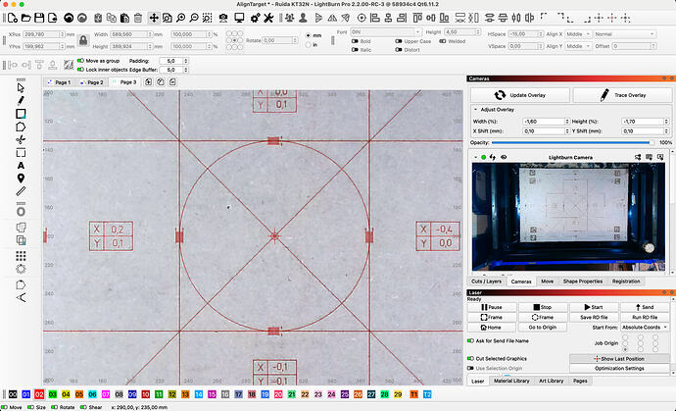Select the blue 01 layer color swatch
Viewport: 676px width, 411px height.
point(25,394)
